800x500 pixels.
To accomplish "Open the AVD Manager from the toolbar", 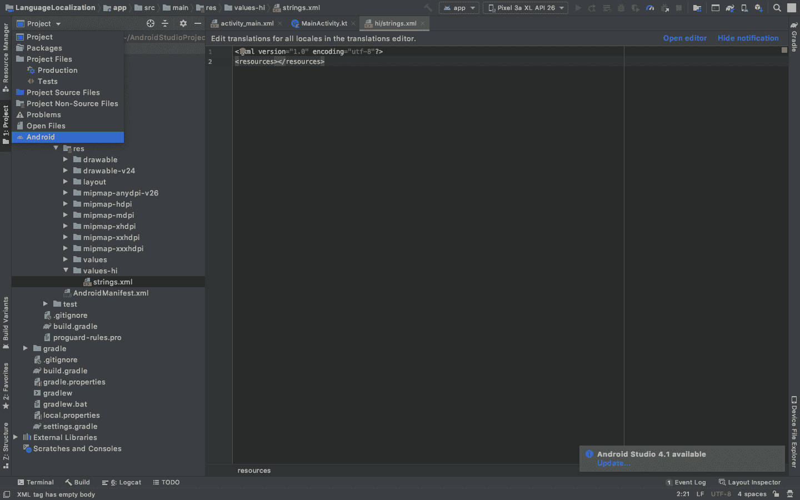I will click(744, 8).
